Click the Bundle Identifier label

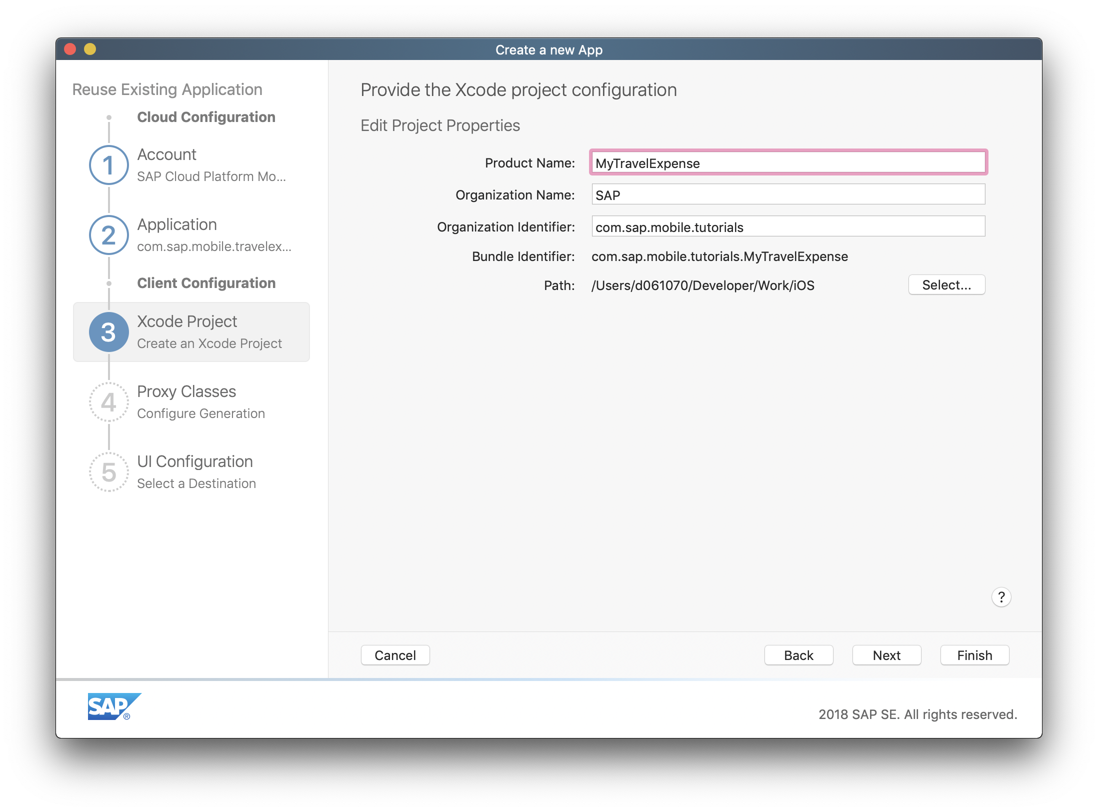pyautogui.click(x=523, y=256)
